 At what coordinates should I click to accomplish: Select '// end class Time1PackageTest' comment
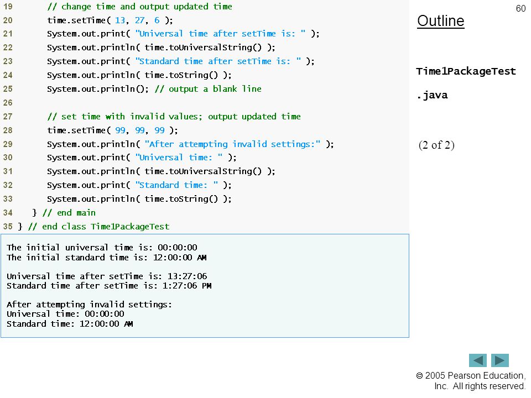click(98, 227)
